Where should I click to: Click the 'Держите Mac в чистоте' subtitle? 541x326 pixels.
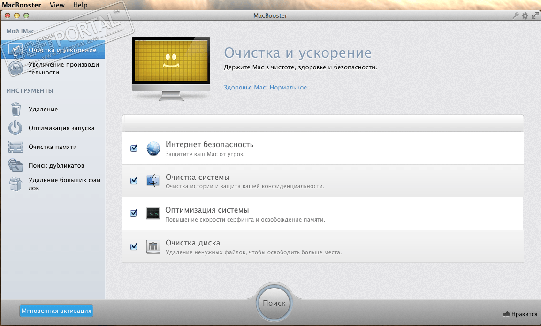tap(300, 67)
